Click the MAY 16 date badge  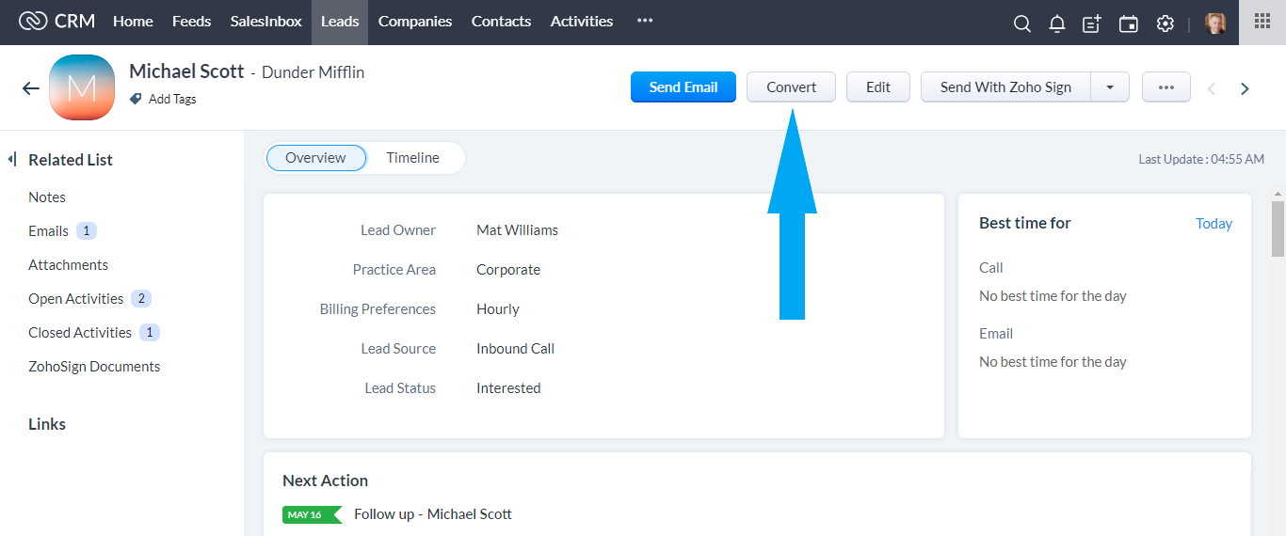[x=312, y=514]
